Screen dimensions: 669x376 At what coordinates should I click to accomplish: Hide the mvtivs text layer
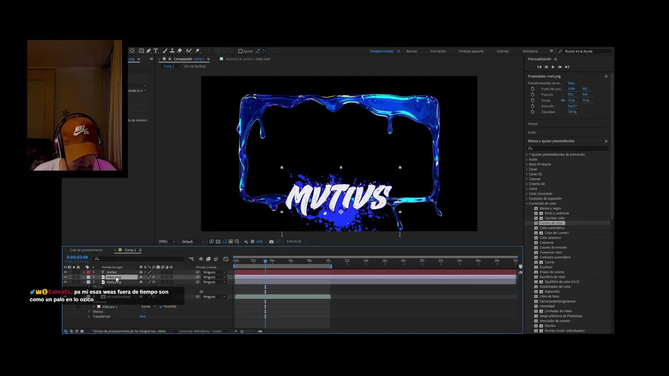point(65,272)
